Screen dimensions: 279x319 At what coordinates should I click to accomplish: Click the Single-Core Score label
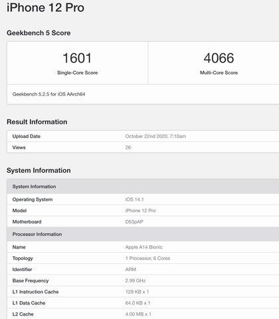[x=77, y=72]
